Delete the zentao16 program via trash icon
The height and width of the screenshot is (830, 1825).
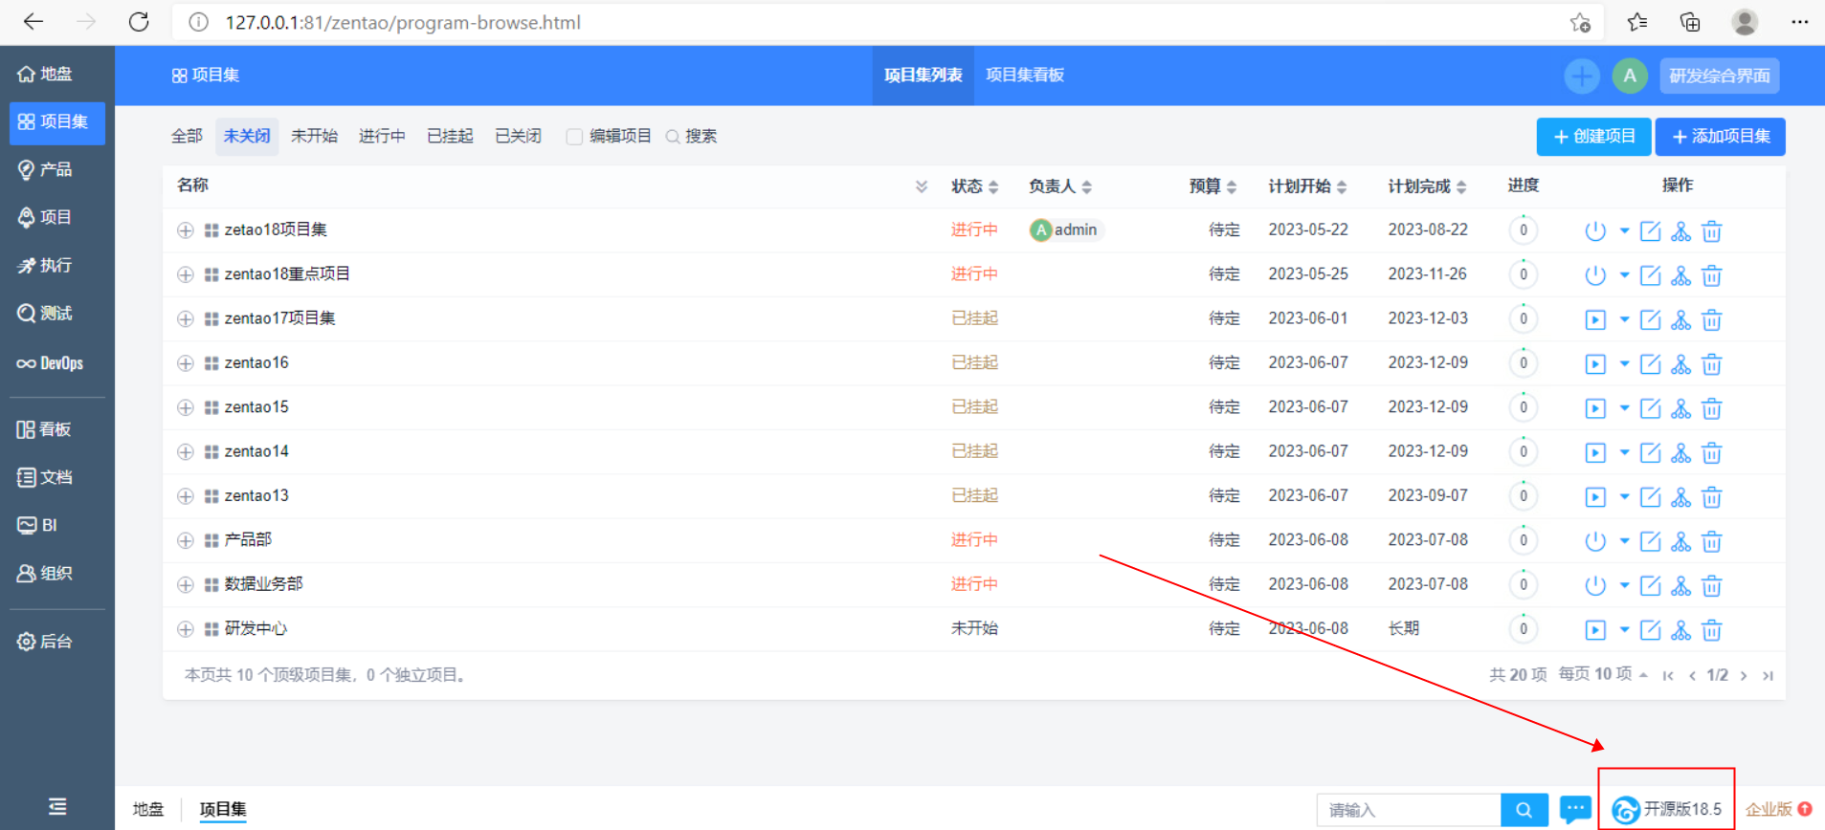click(x=1712, y=364)
